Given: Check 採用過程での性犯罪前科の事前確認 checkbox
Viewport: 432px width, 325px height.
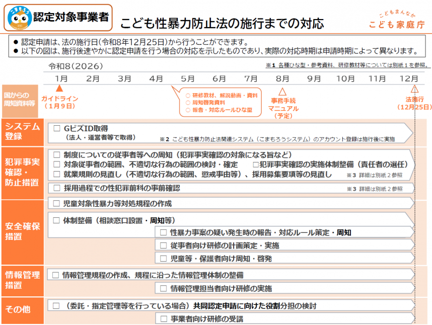Looking at the screenshot, I should coord(57,188).
